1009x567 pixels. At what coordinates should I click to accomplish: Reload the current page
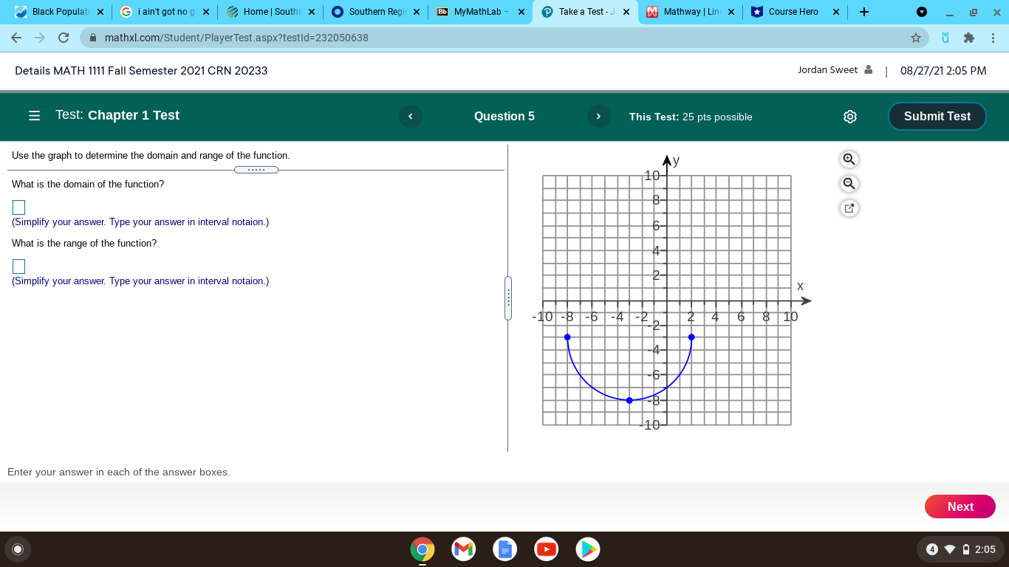coord(64,38)
